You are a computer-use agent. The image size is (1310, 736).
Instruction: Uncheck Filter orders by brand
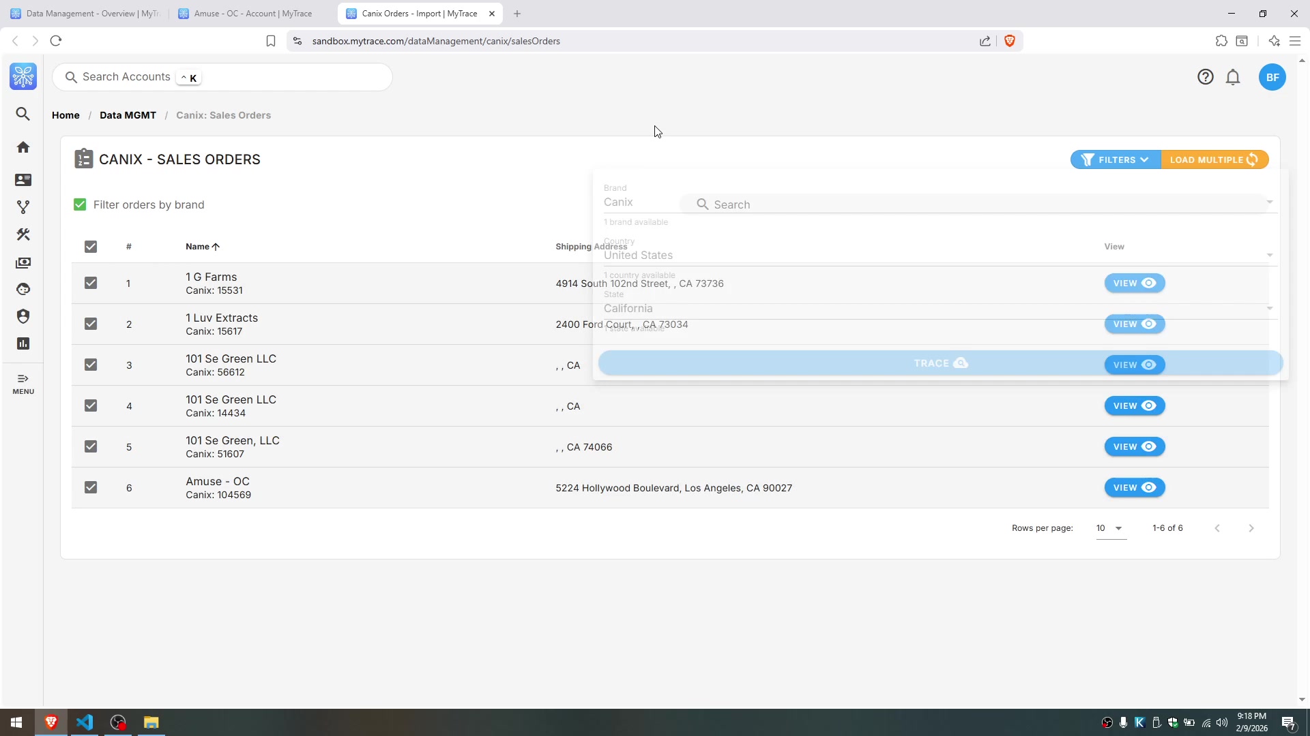click(x=80, y=204)
